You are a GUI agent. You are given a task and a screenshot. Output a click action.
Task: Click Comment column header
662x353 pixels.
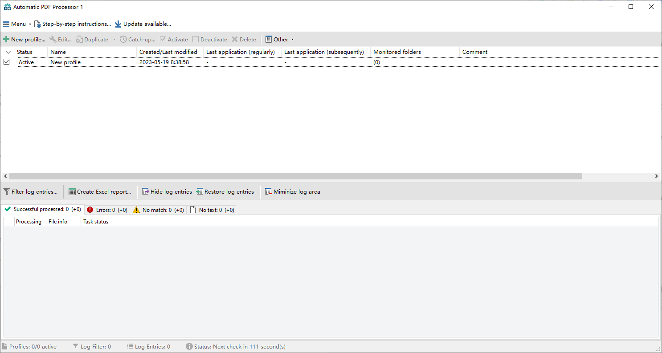click(x=475, y=52)
